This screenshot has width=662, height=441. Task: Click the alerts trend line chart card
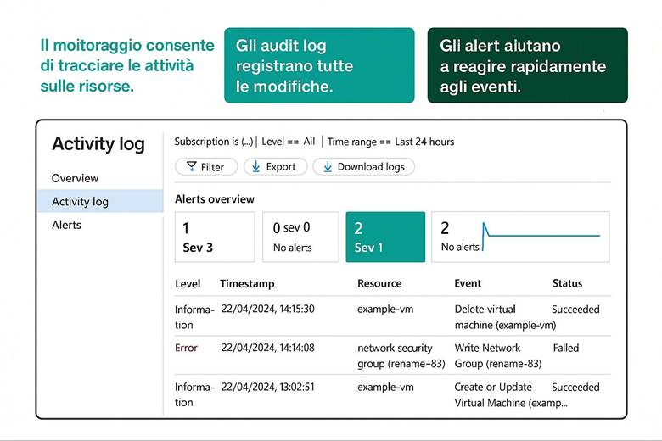coord(520,237)
